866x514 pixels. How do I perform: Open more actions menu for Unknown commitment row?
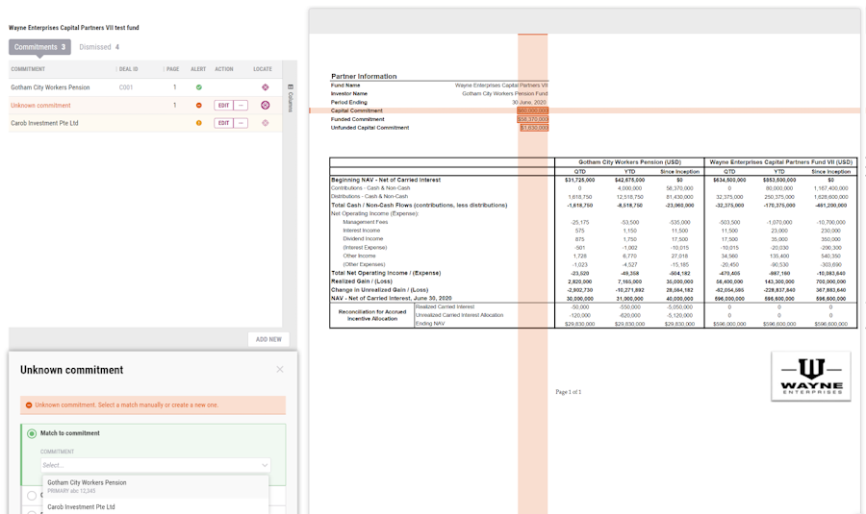[x=241, y=106]
